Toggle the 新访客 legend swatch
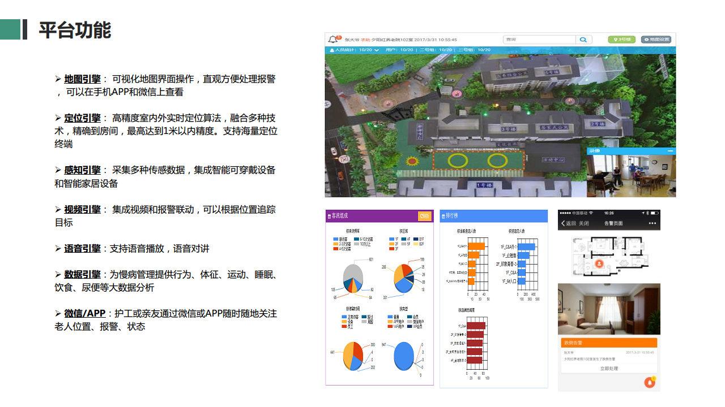This screenshot has width=725, height=407. coord(336,239)
